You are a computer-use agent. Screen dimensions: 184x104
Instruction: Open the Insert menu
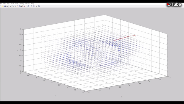(12, 4)
